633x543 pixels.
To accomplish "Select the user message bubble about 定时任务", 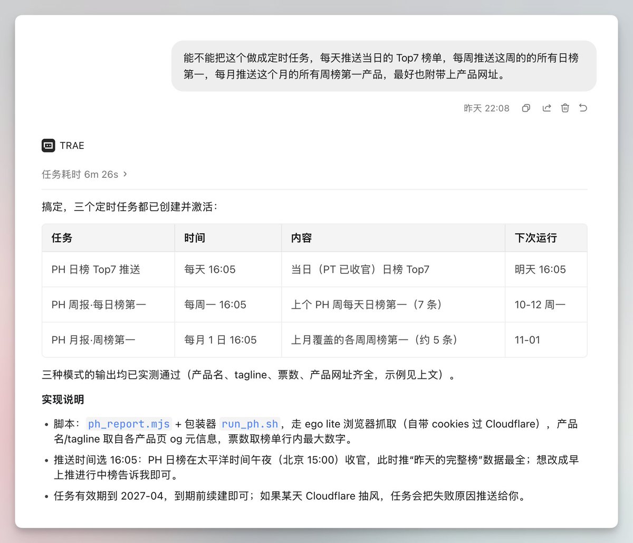I will 383,66.
